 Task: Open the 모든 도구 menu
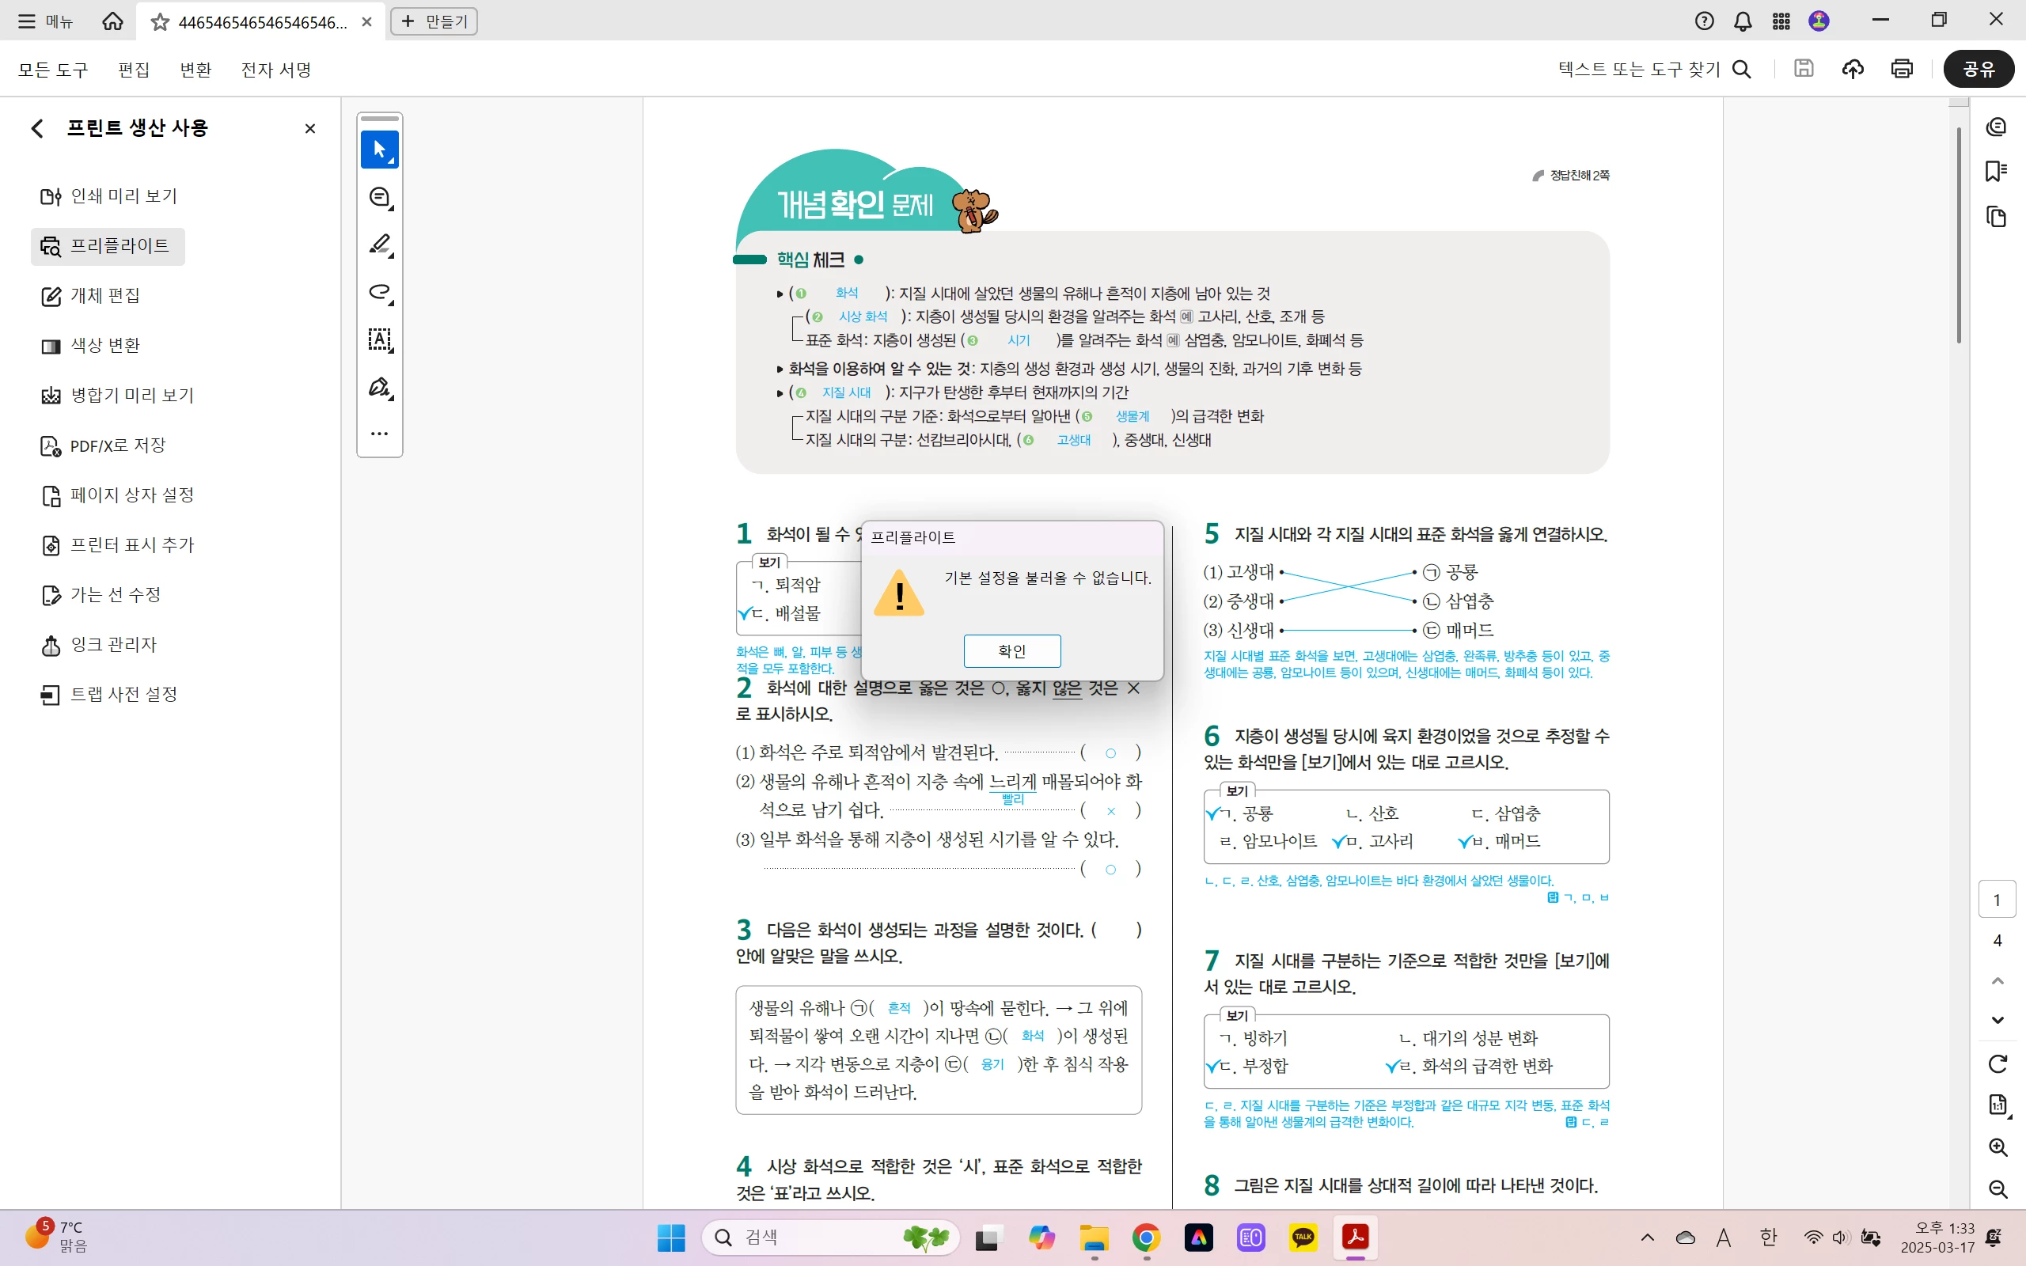tap(53, 70)
